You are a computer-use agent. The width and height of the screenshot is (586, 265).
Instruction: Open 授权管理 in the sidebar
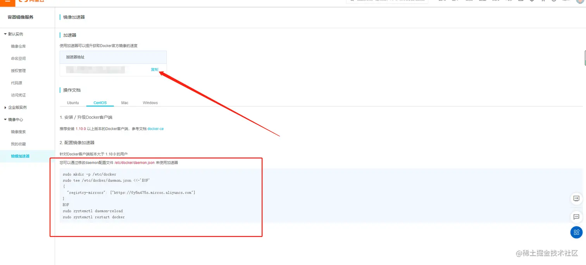pyautogui.click(x=18, y=71)
